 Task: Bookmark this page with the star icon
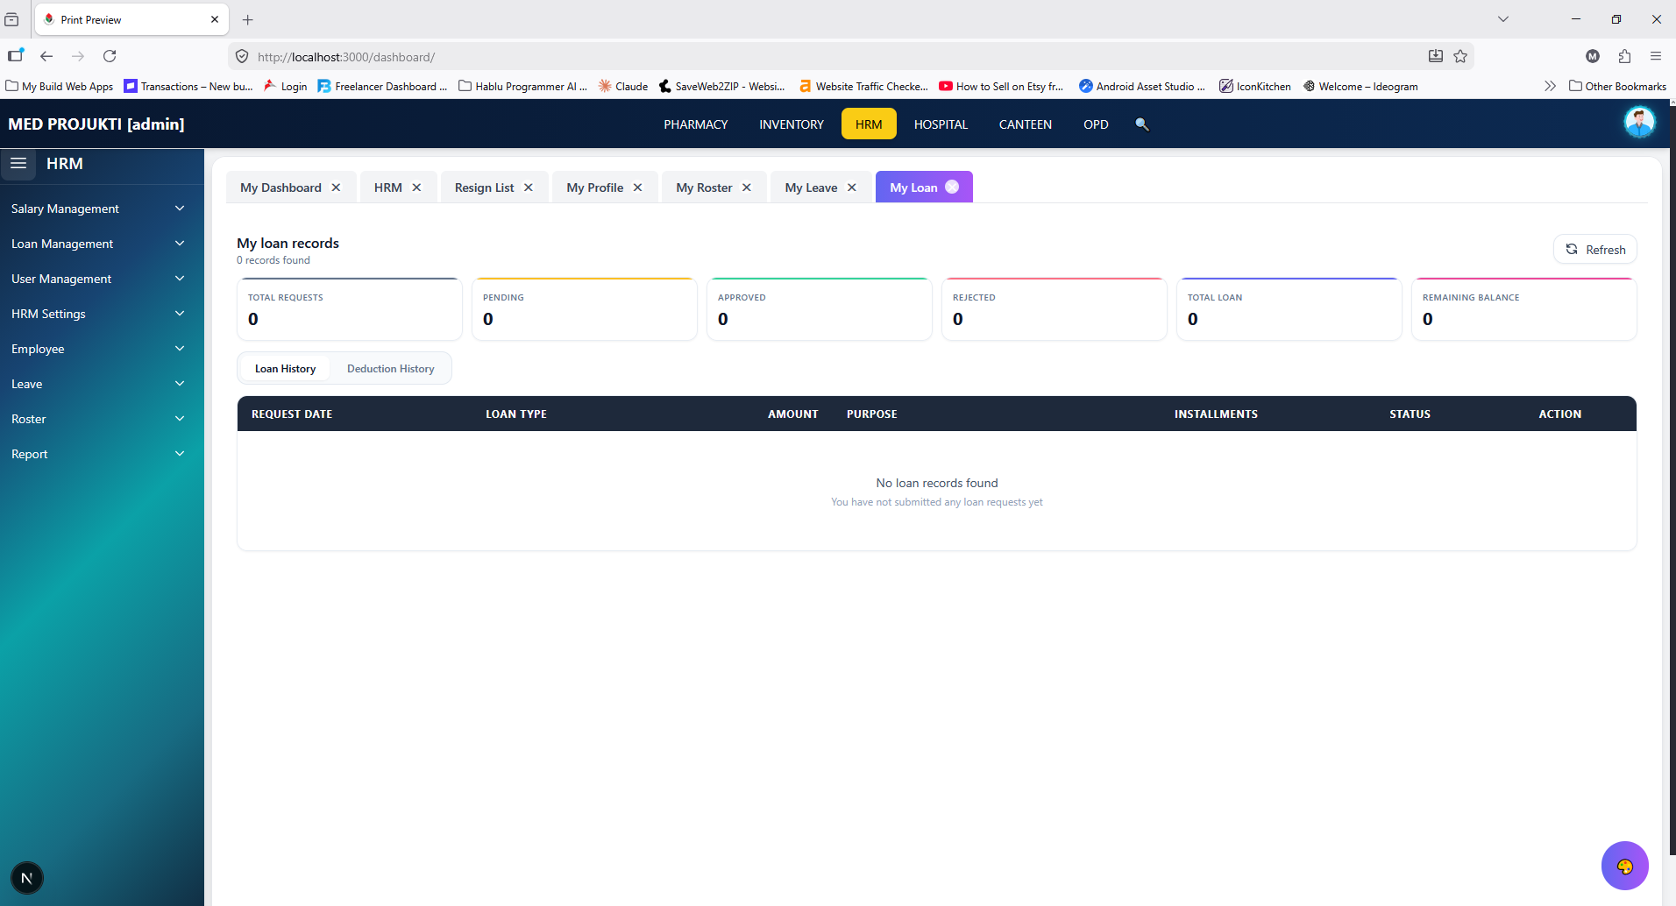(x=1460, y=56)
